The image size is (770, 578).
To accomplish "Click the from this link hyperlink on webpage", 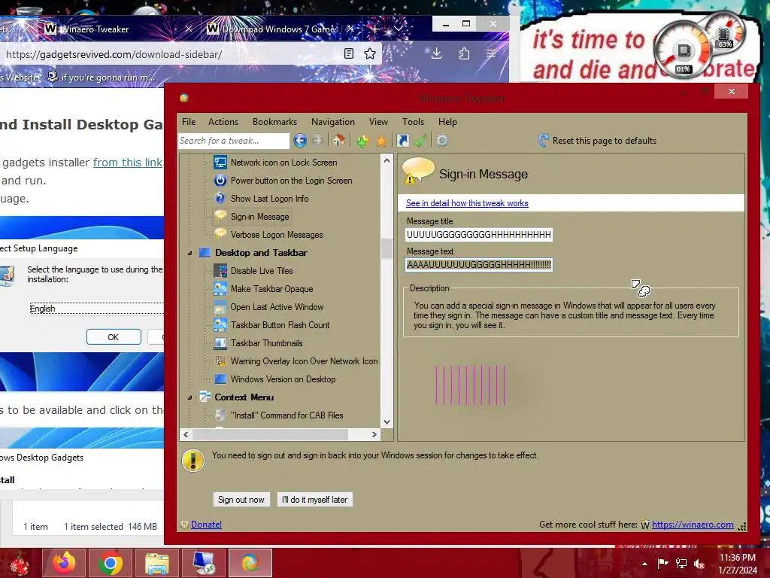I will point(128,163).
